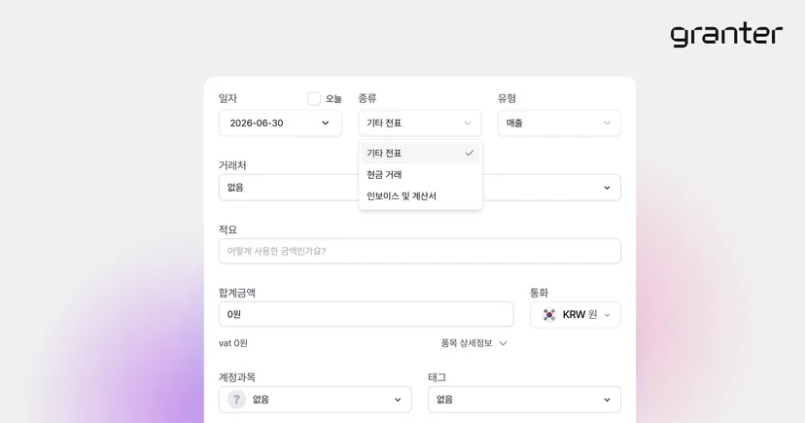The height and width of the screenshot is (423, 805).
Task: Click the checkmark beside 기타 전표
Action: [x=470, y=153]
